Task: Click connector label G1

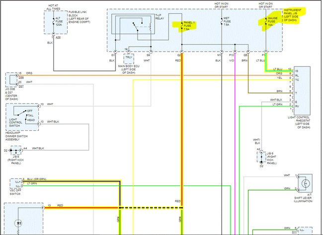Action: [x=113, y=56]
